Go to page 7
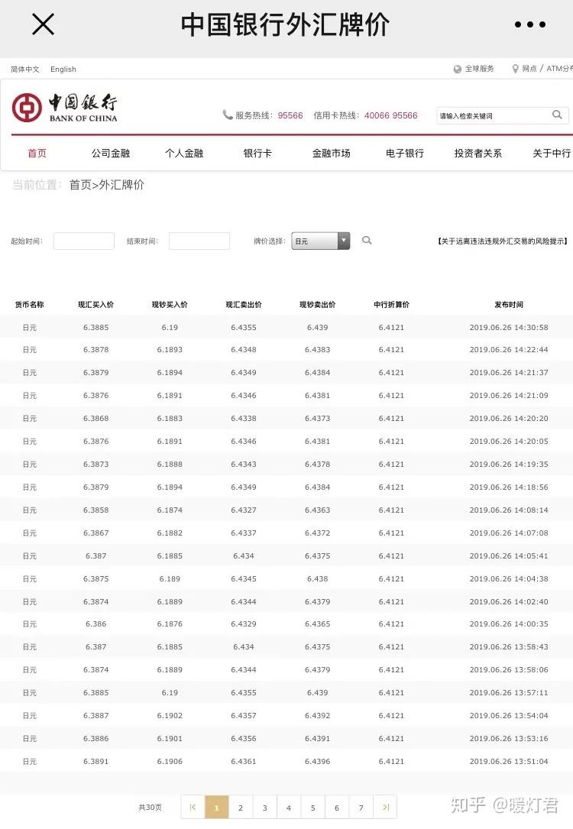Screen dimensions: 573x829 (x=361, y=808)
